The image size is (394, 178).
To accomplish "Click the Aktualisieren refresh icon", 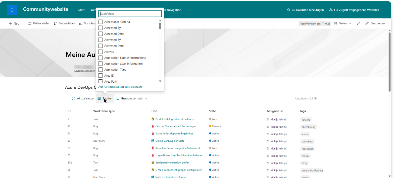I will [x=74, y=98].
